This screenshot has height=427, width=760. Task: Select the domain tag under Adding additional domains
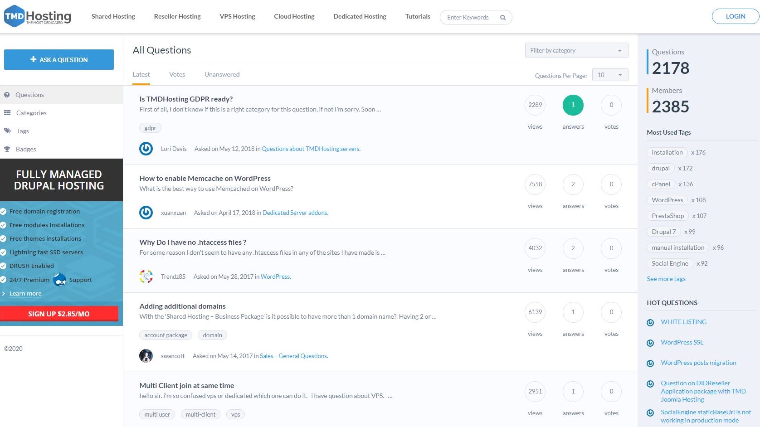(212, 335)
